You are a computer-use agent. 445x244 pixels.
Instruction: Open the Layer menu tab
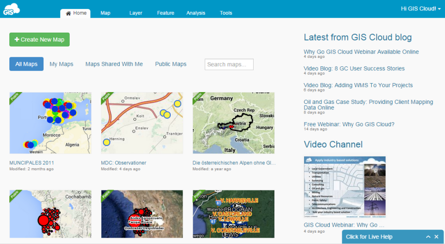pos(135,13)
